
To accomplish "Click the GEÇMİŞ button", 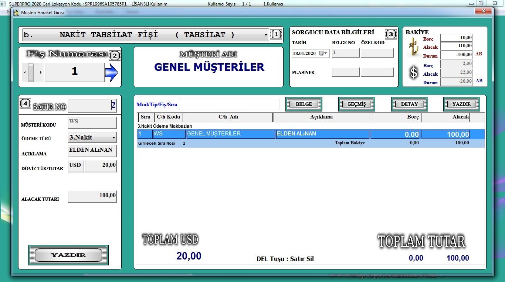I will coord(357,104).
